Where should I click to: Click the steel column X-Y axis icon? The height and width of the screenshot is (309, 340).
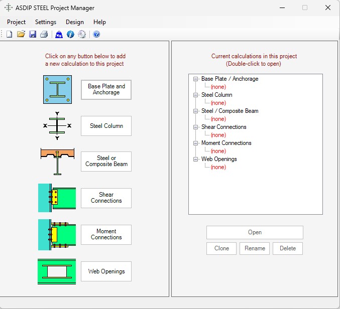[57, 125]
